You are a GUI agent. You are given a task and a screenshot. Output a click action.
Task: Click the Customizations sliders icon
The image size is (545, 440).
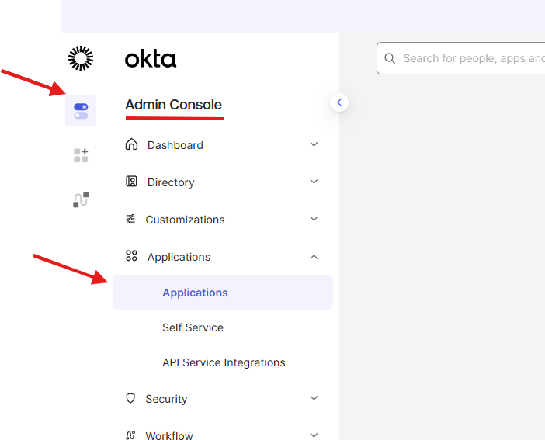pos(130,220)
